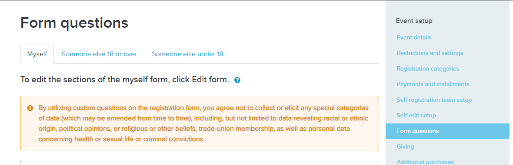Click the Form questions page heading
This screenshot has width=513, height=165.
pyautogui.click(x=74, y=23)
